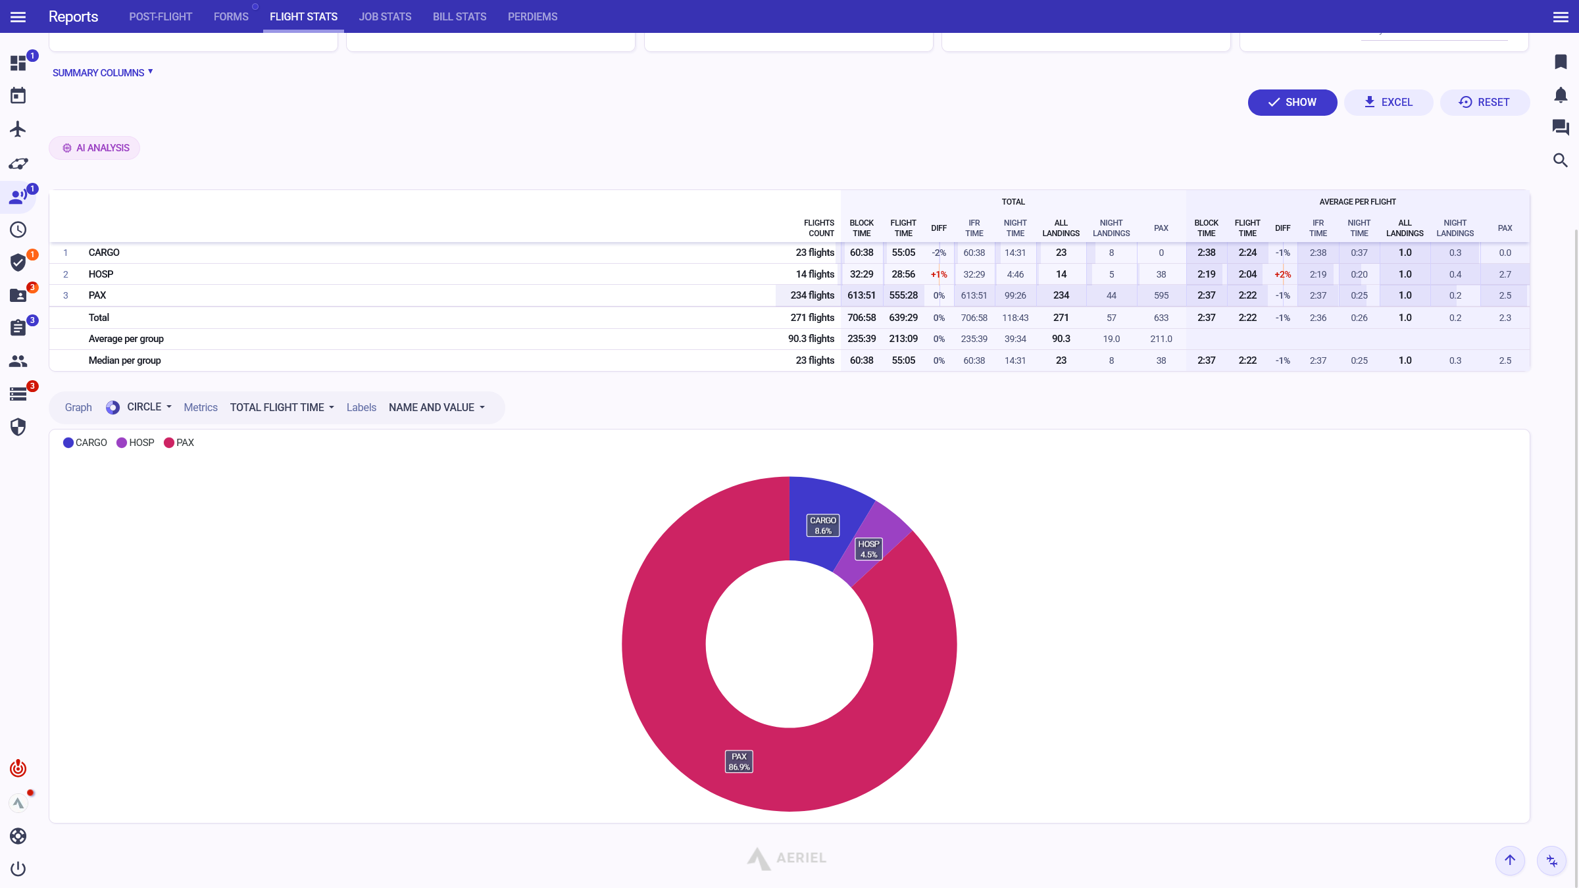The height and width of the screenshot is (888, 1579).
Task: Open the chat messages icon
Action: 1561,127
